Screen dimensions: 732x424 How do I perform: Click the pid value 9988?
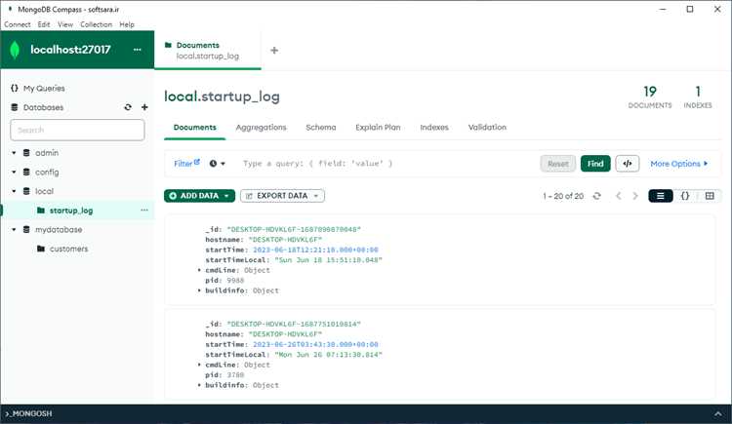point(235,281)
